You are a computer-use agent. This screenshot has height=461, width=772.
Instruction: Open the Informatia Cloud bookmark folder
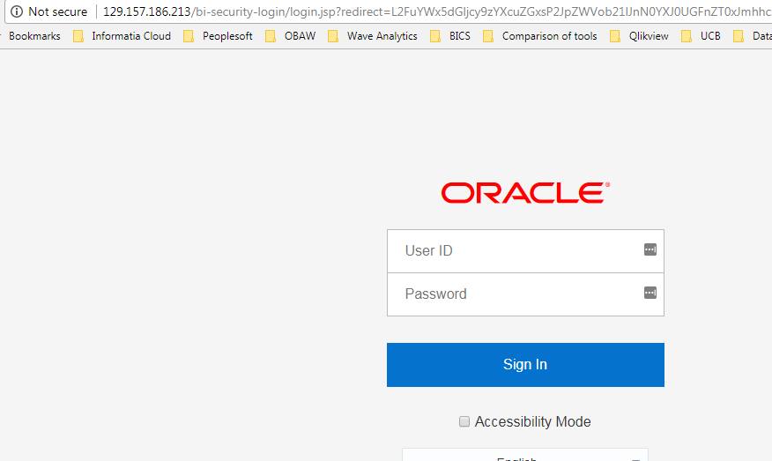click(x=122, y=36)
